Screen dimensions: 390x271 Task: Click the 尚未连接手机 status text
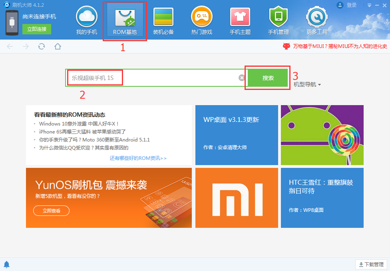[x=39, y=16]
